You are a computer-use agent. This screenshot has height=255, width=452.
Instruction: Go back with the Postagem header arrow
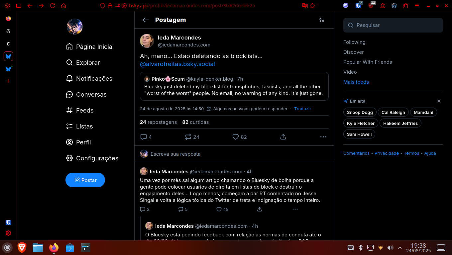(146, 20)
